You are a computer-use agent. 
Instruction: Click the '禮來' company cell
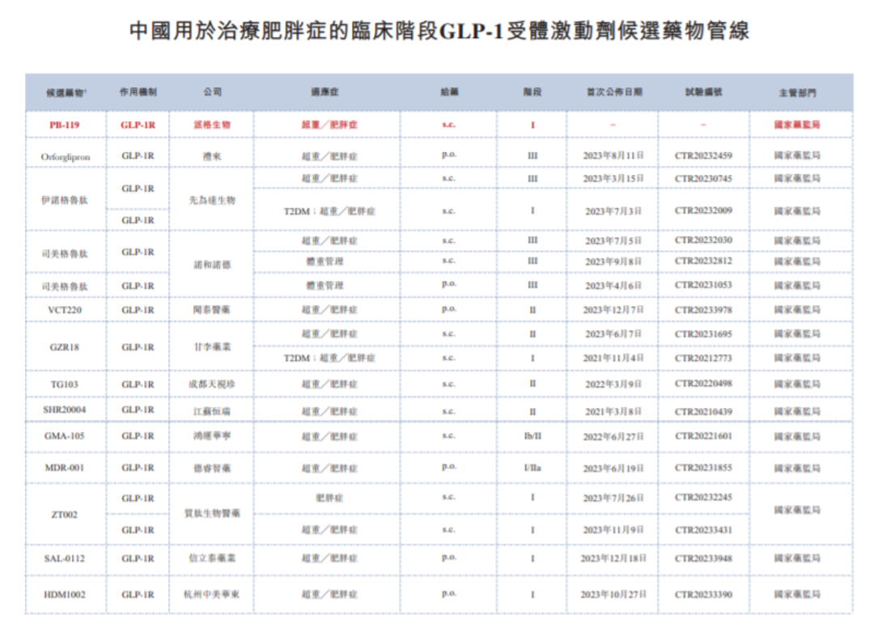(x=212, y=156)
